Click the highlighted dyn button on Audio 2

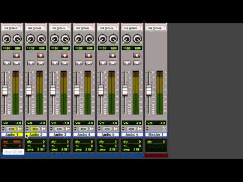coord(35,129)
